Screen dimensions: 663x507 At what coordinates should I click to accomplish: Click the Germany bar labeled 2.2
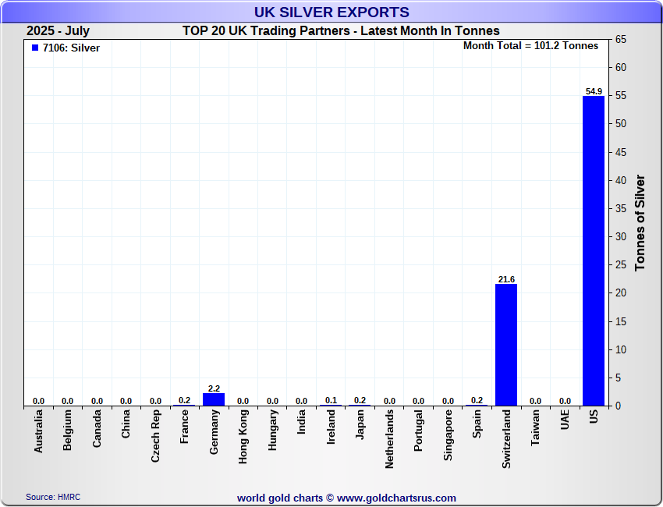tap(214, 399)
